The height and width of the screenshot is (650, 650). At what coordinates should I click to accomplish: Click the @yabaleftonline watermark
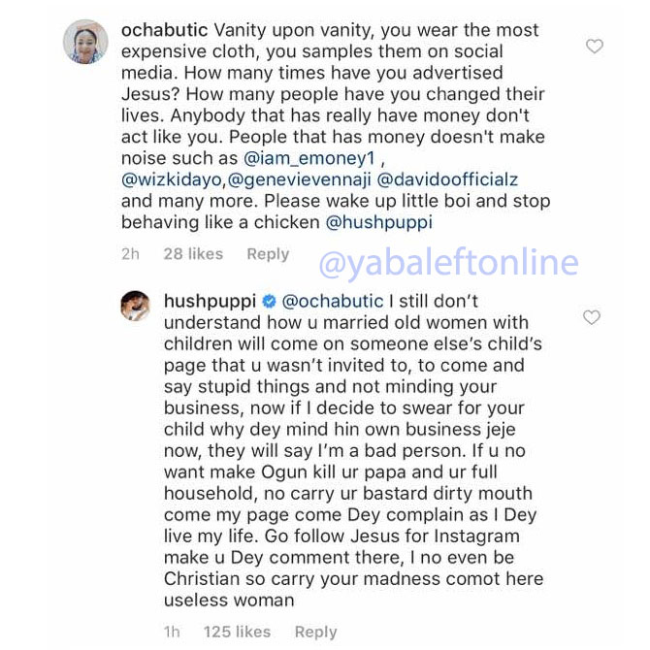[x=448, y=262]
